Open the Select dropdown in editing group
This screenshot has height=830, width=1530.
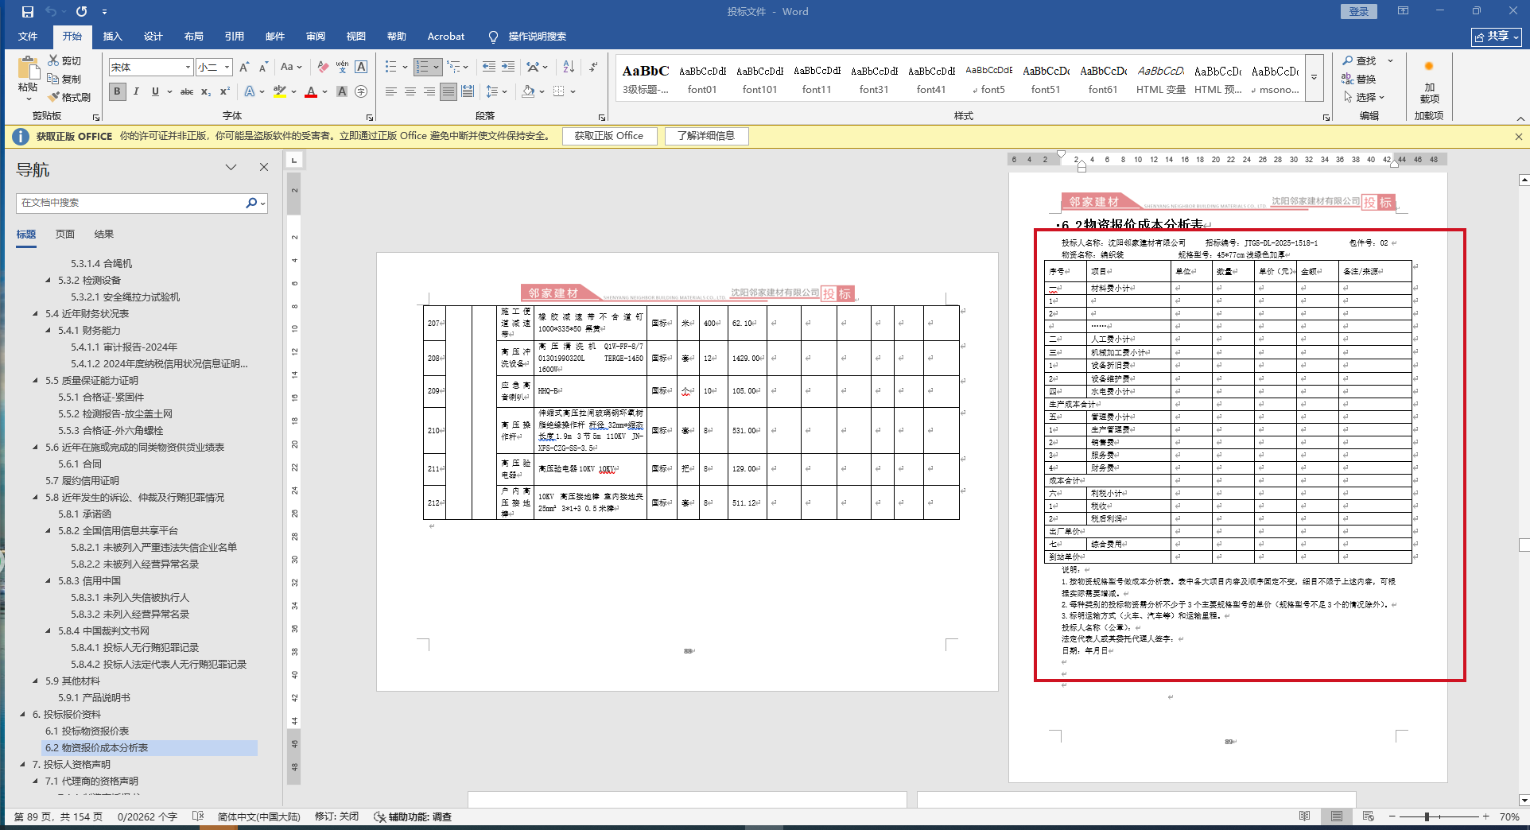point(1365,97)
